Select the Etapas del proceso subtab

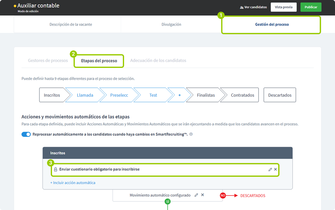point(99,61)
